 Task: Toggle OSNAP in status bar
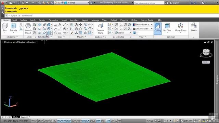68,121
